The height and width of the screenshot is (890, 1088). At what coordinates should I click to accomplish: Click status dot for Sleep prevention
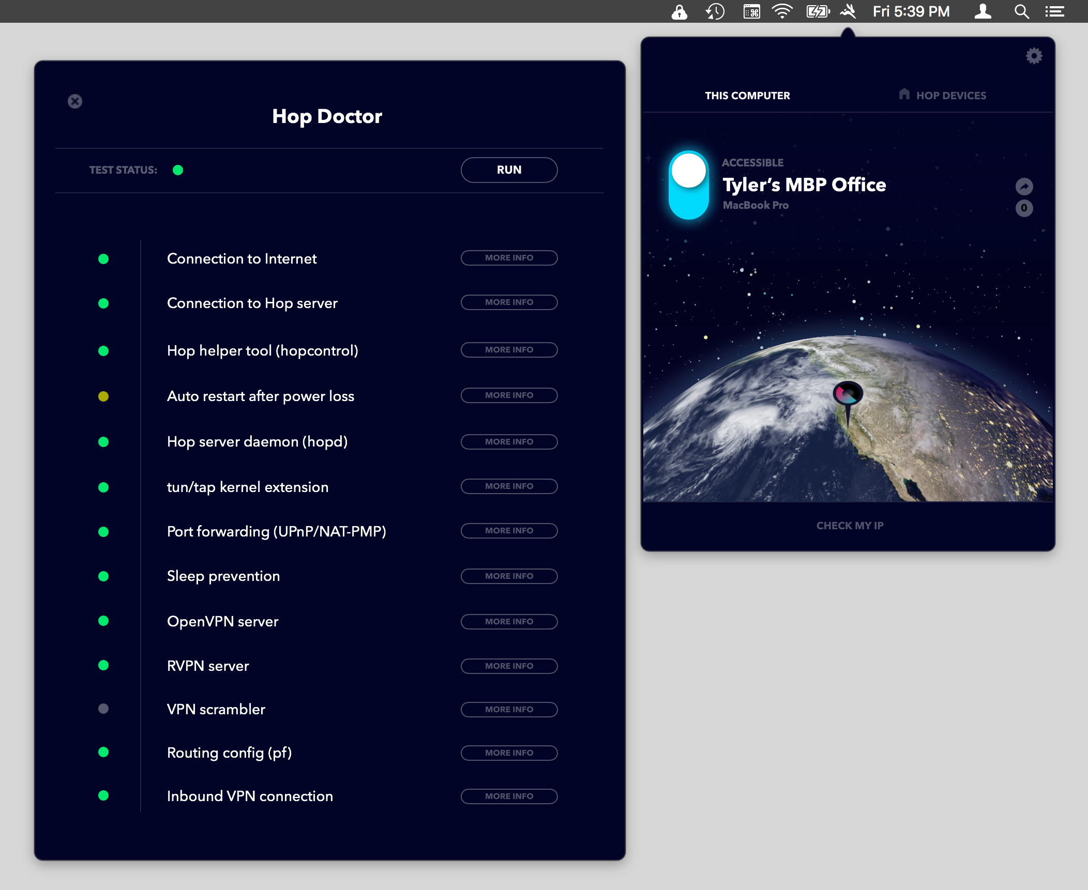tap(103, 576)
